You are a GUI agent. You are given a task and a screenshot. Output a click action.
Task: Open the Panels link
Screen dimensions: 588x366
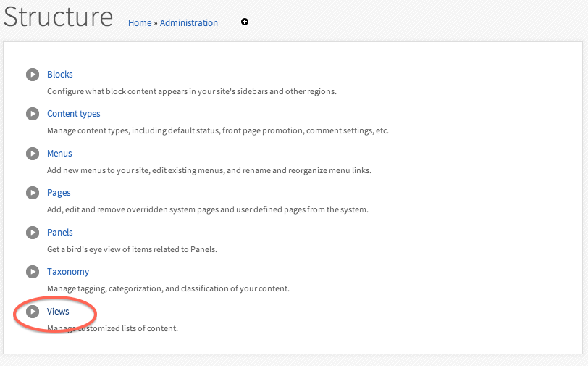pyautogui.click(x=60, y=233)
